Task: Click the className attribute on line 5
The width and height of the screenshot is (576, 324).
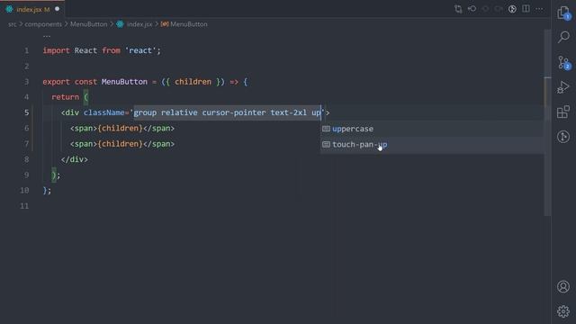Action: pos(104,112)
